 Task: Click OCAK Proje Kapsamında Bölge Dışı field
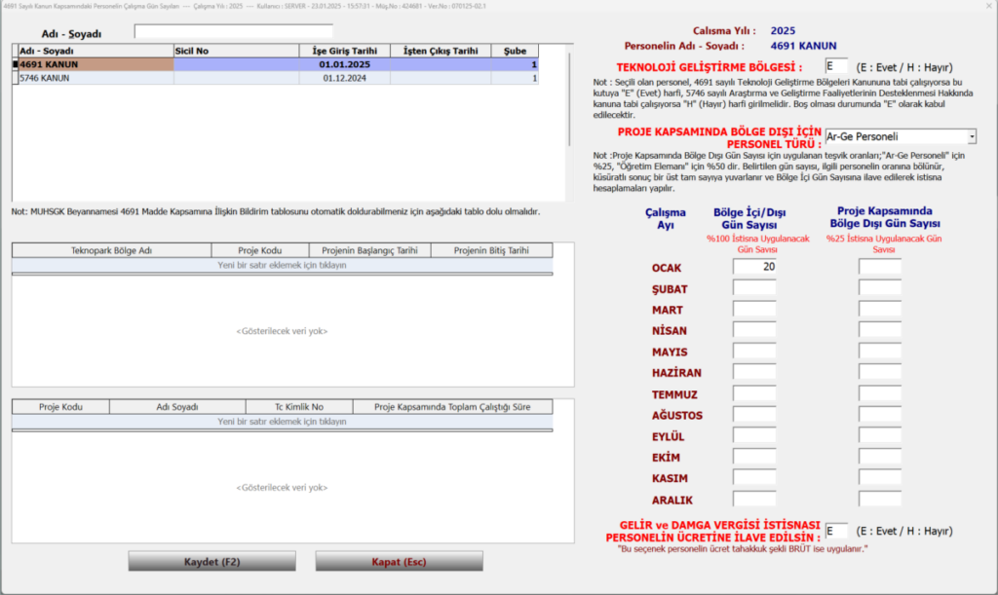pyautogui.click(x=880, y=267)
